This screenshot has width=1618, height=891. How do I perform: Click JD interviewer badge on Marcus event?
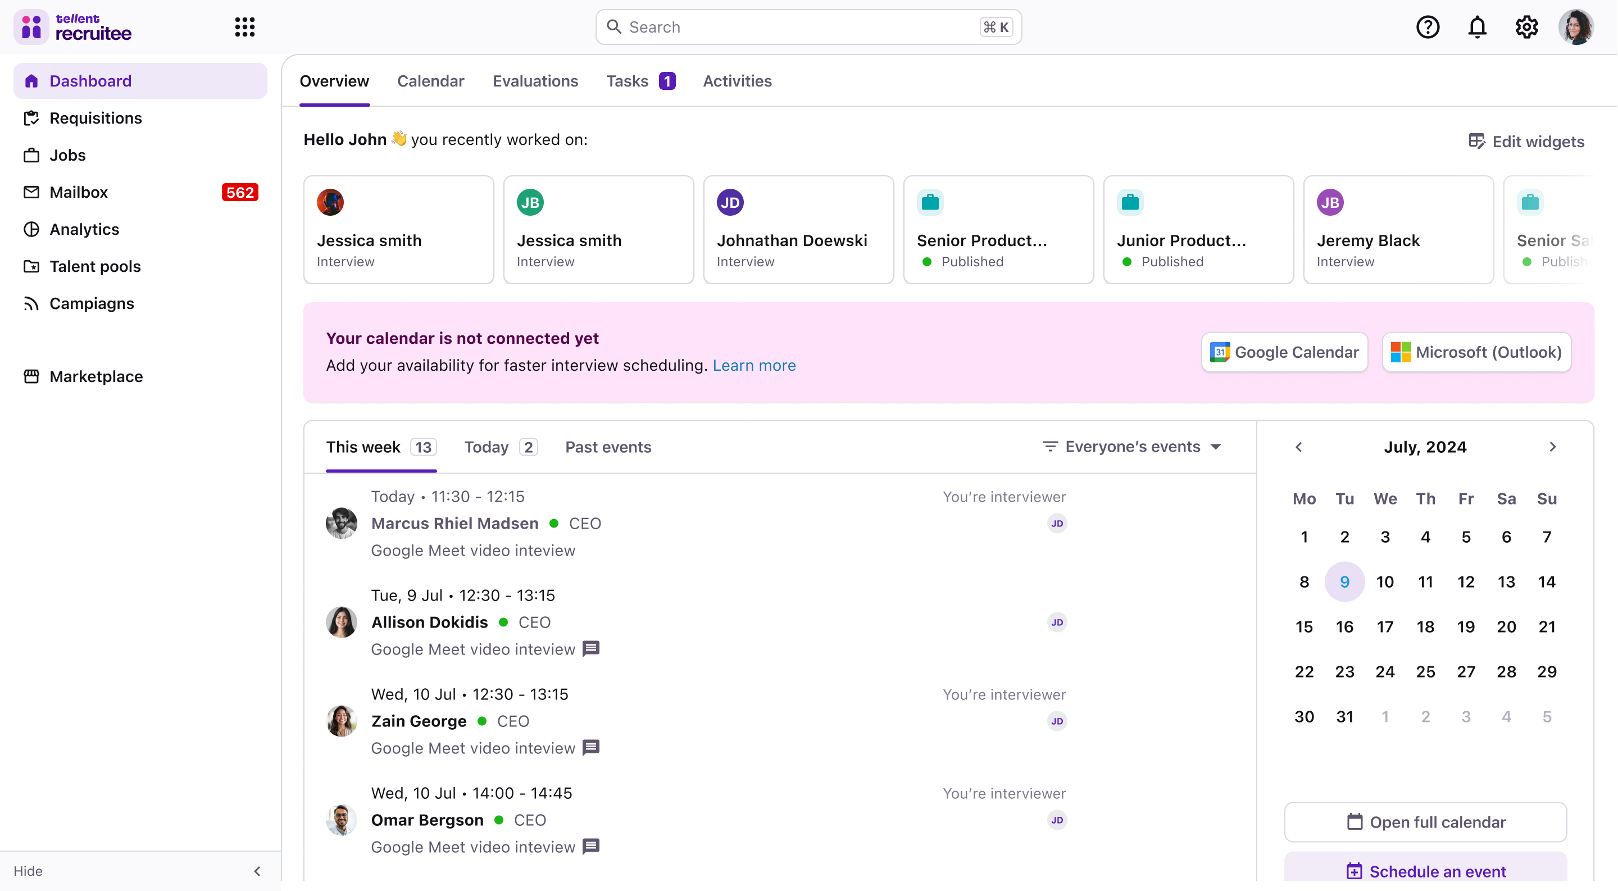[1057, 523]
